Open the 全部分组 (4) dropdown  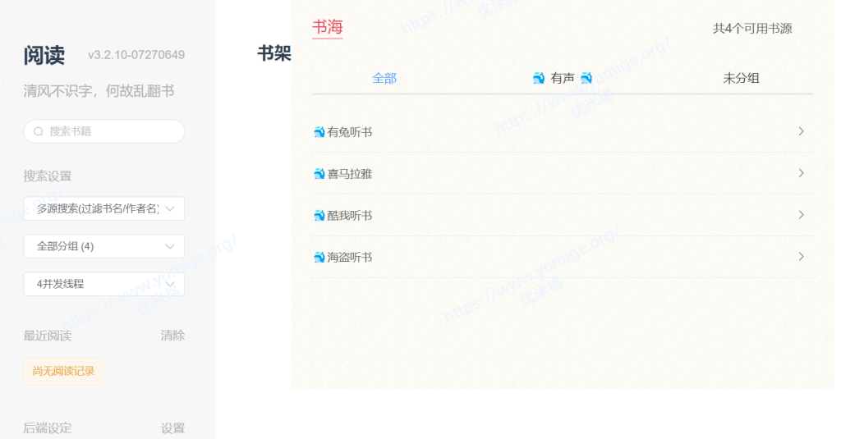[104, 246]
